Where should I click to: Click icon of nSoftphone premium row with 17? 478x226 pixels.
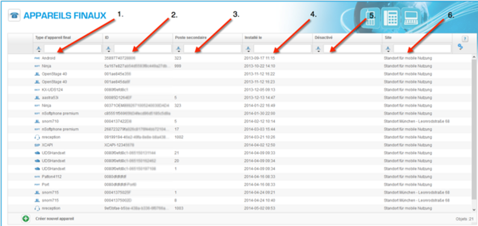pos(37,129)
